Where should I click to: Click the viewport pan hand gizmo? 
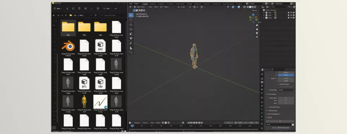(x=257, y=29)
